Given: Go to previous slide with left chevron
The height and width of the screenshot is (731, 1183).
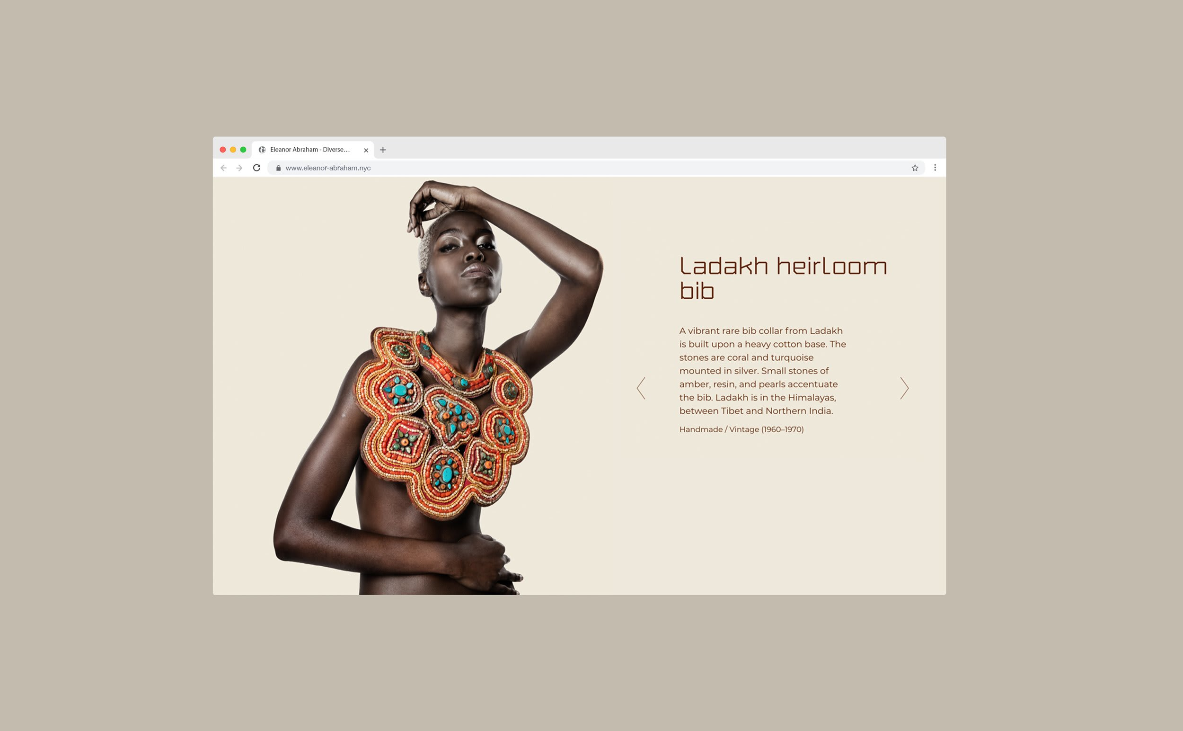Looking at the screenshot, I should (x=641, y=388).
